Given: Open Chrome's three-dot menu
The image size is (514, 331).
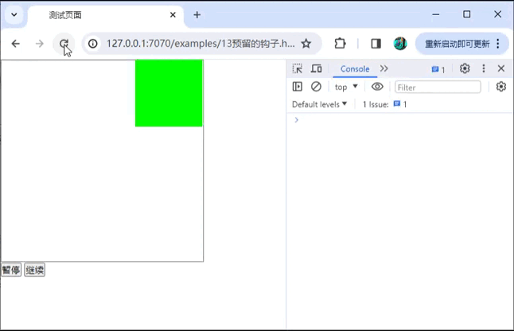Looking at the screenshot, I should [498, 43].
